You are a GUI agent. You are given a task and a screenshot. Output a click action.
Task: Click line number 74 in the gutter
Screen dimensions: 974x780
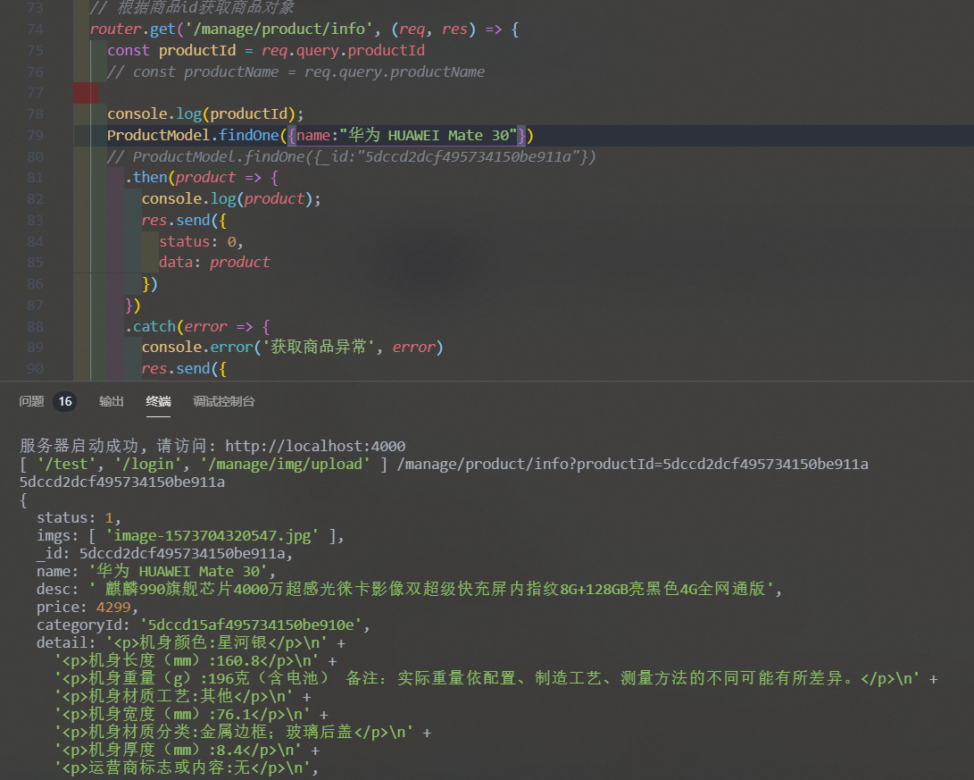point(34,29)
